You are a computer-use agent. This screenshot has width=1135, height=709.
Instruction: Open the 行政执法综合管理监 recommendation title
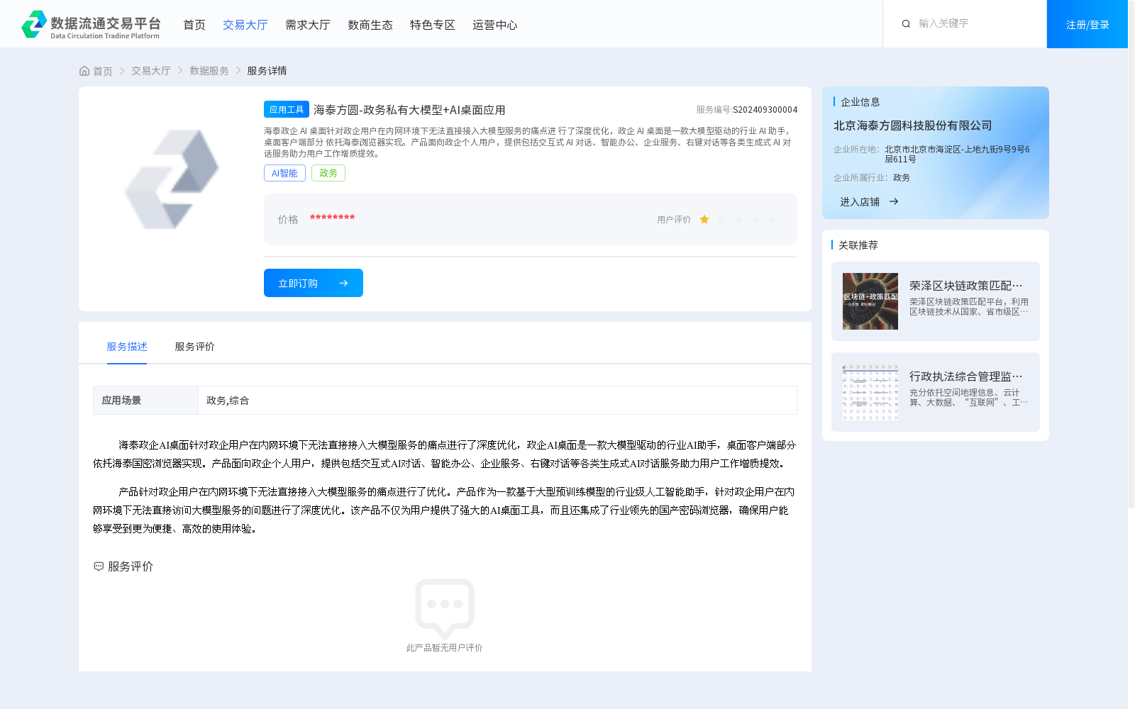point(966,376)
